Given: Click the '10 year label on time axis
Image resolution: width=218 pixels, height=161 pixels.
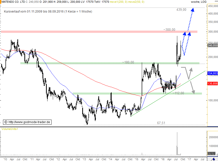Looking at the screenshot, I should point(5,159).
